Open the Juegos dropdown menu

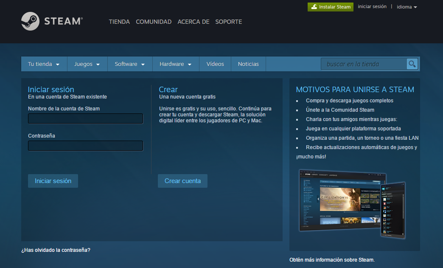pyautogui.click(x=86, y=64)
